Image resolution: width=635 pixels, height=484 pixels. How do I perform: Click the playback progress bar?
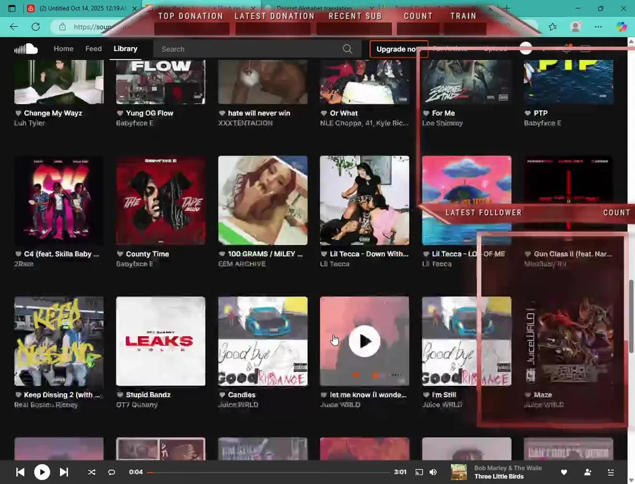(x=268, y=472)
